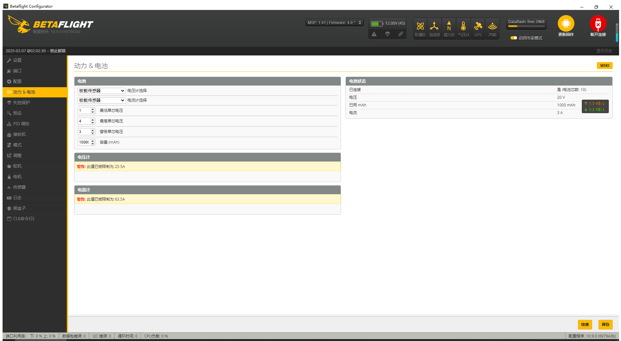Click the battery voltage indicator icon
This screenshot has height=341, width=621.
(377, 23)
